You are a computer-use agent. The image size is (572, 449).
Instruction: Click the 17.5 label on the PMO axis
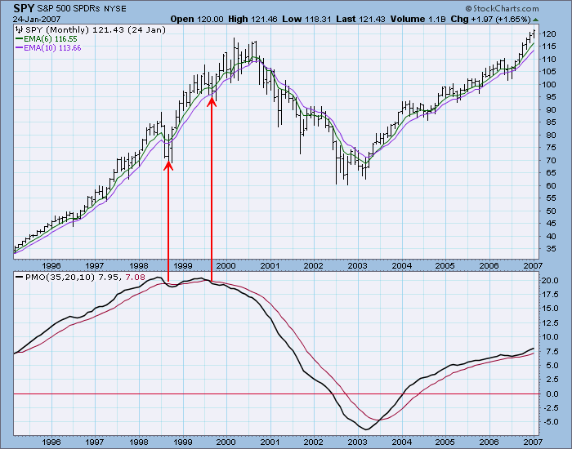pyautogui.click(x=551, y=295)
